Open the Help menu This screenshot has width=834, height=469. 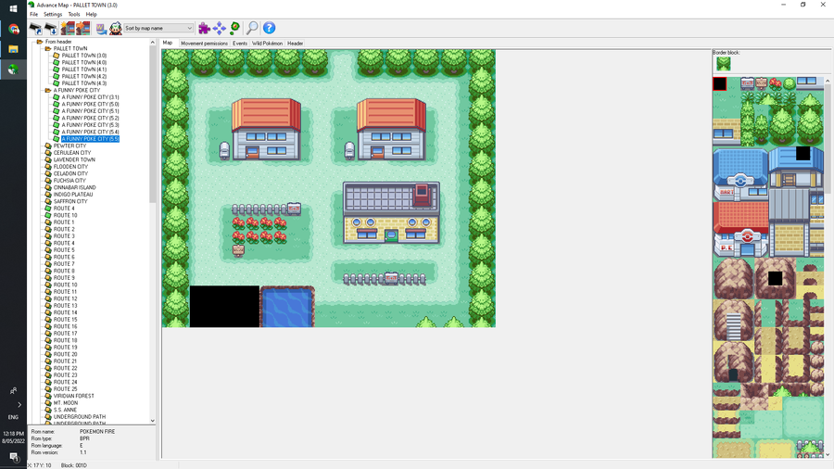point(92,14)
